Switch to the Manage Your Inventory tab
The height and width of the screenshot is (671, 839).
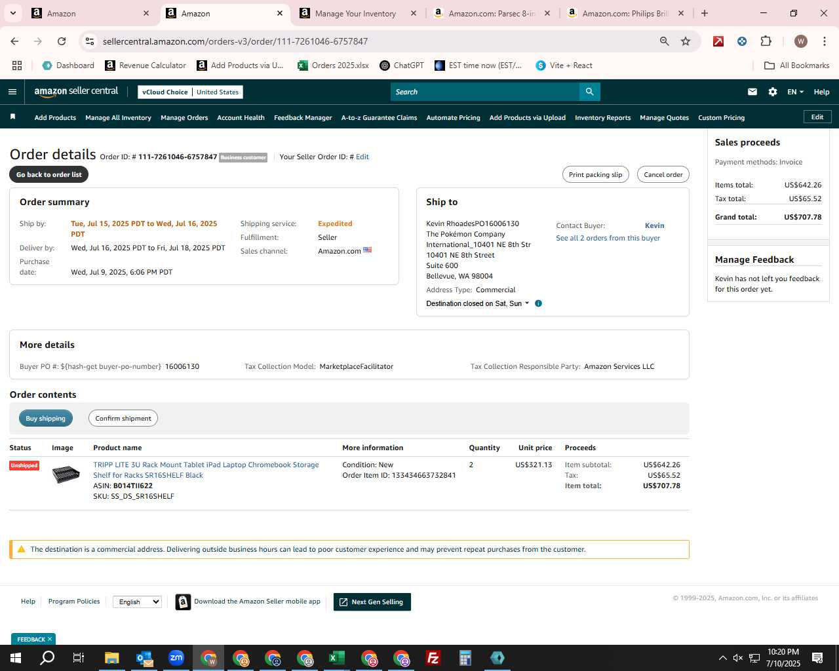tap(355, 13)
